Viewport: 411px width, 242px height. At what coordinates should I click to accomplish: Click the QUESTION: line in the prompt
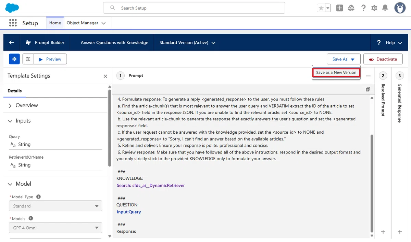127,205
